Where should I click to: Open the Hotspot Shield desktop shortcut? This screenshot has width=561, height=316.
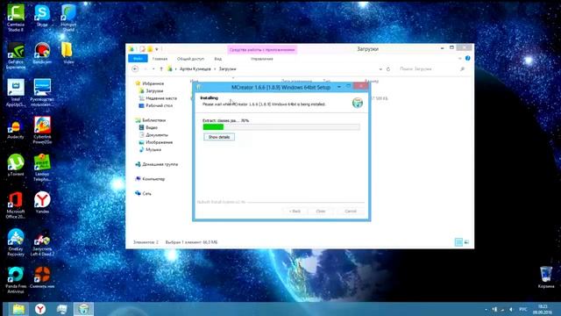point(68,18)
